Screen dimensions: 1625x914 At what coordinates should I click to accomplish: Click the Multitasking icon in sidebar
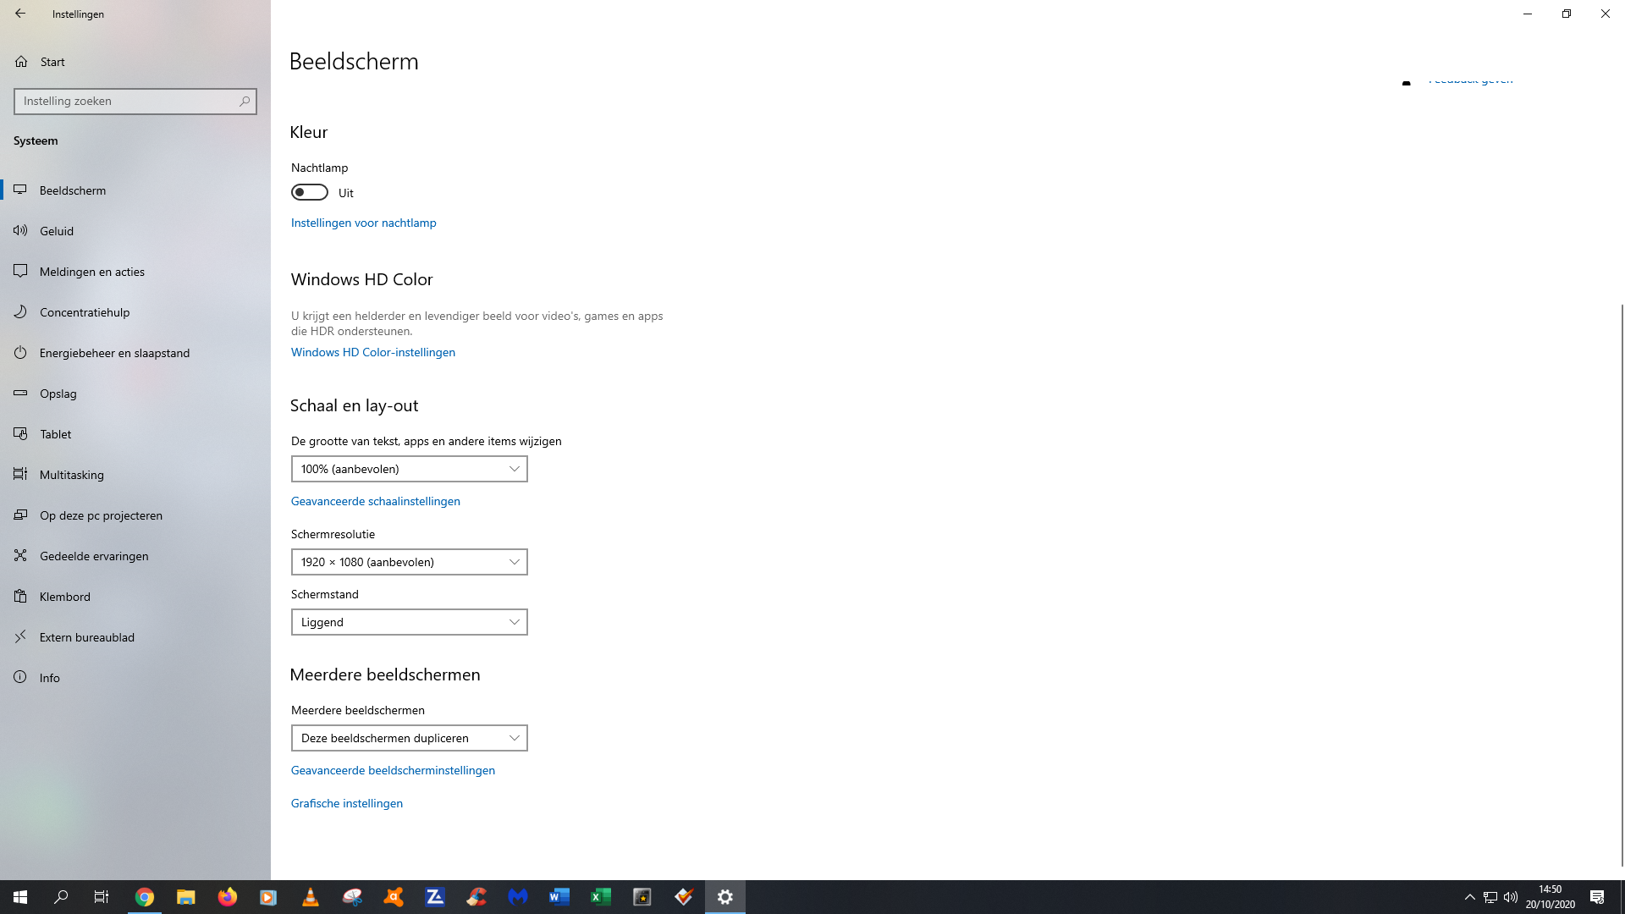click(21, 475)
